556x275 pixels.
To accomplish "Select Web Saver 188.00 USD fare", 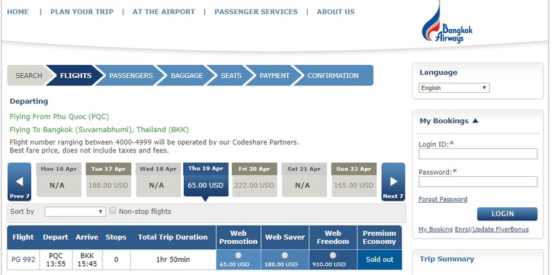I will coord(285,255).
